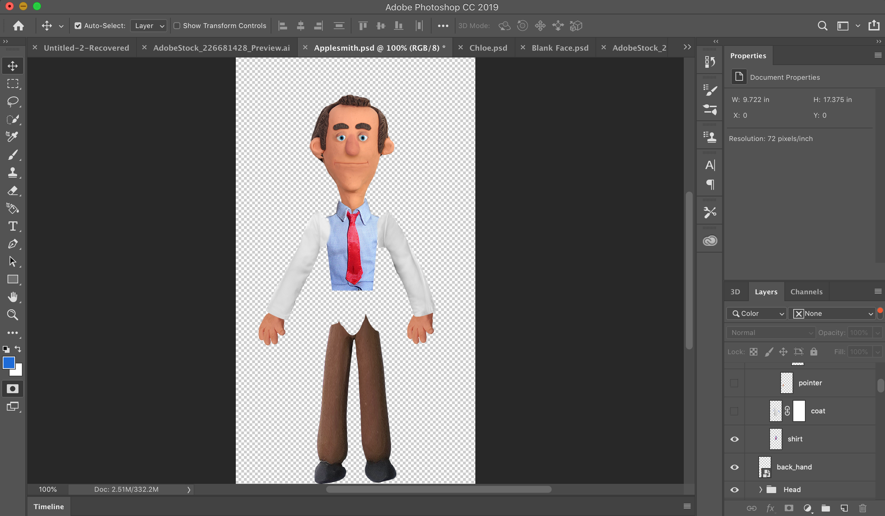Toggle lock transparent pixels
Screen dimensions: 885x516
[x=753, y=352]
